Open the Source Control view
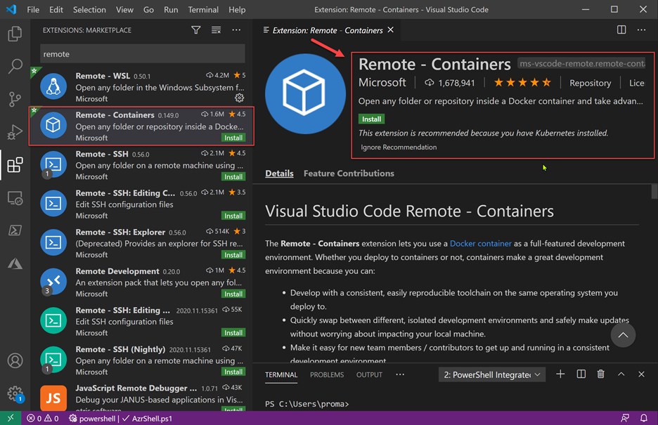 coord(15,99)
